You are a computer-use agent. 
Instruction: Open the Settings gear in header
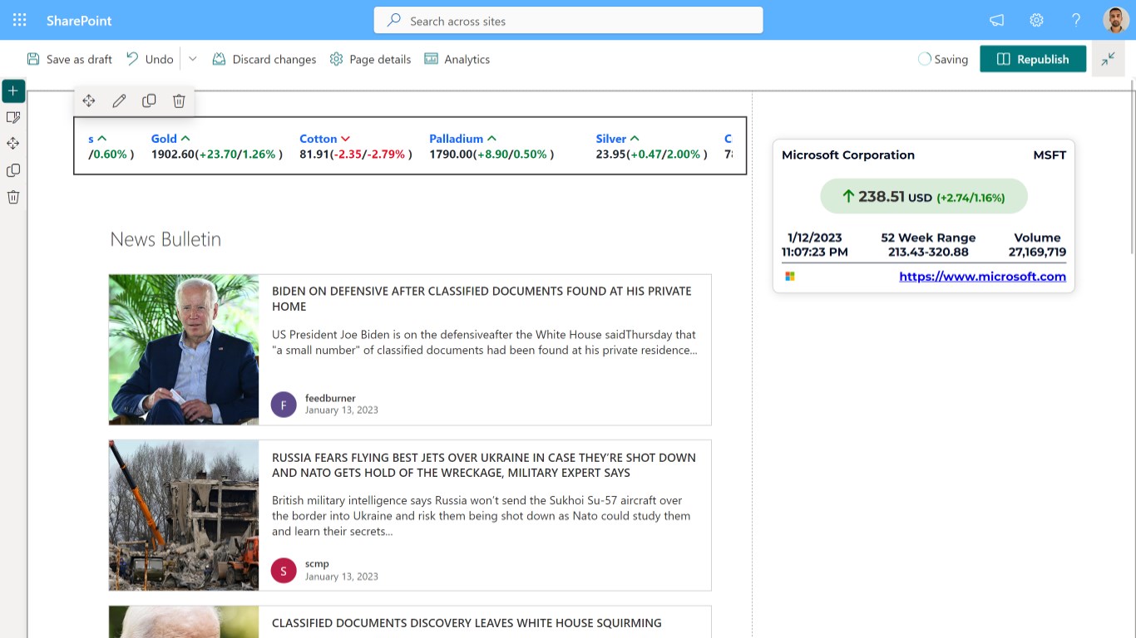1036,20
